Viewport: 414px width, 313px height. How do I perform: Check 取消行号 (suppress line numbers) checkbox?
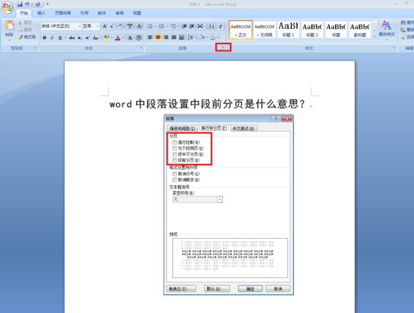[x=175, y=174]
